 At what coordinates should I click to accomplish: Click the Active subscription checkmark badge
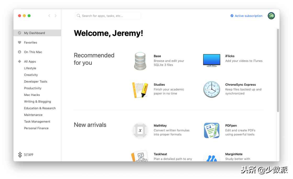pyautogui.click(x=232, y=16)
